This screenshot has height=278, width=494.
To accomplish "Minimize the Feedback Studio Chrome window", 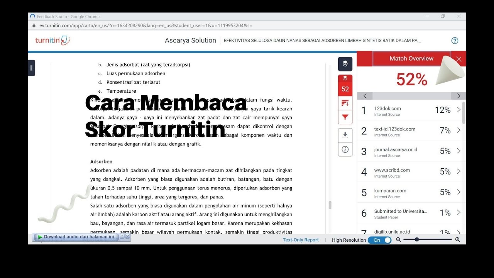I will point(427,16).
